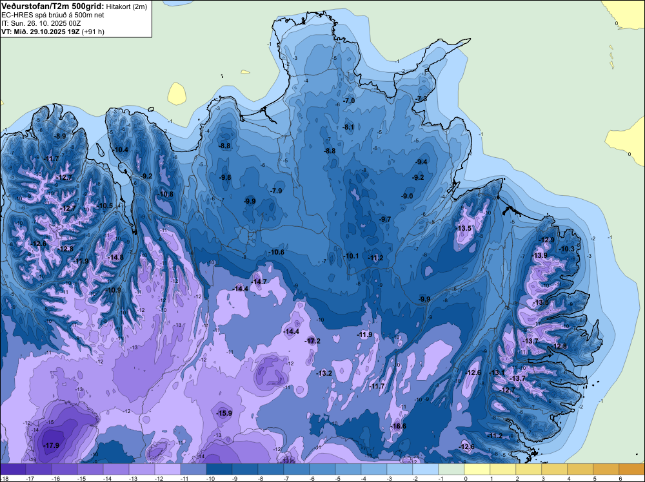Select the dark blue legend swatch between -10 and -9

[219, 469]
